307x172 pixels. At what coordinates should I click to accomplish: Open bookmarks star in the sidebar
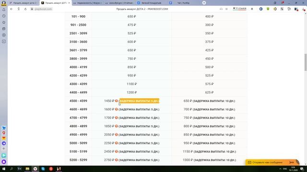click(x=4, y=22)
